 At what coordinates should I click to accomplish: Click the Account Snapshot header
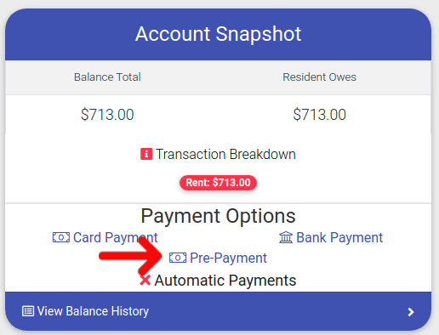pyautogui.click(x=218, y=34)
